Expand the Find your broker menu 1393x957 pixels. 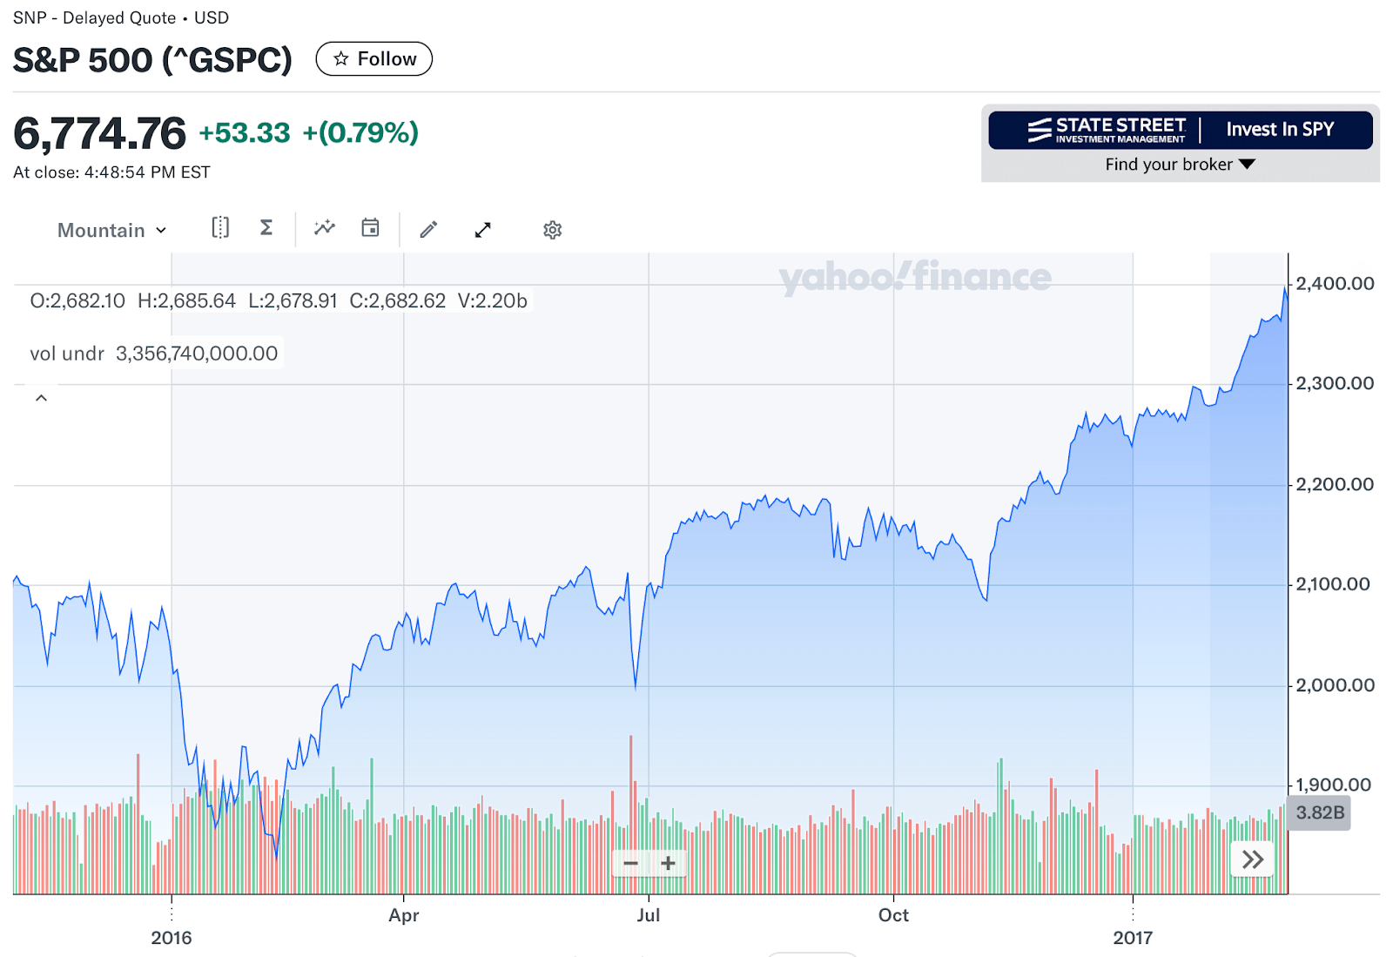click(x=1180, y=165)
